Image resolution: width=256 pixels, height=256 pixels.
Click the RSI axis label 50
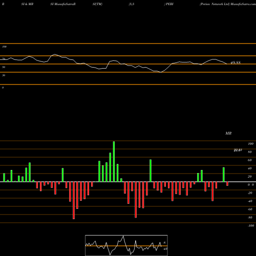pyautogui.click(x=4, y=67)
